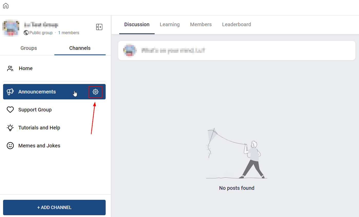Click the 1 members text
This screenshot has width=359, height=217.
[68, 33]
